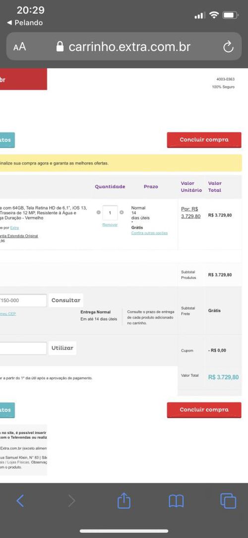Focus the coupon code input field
Viewport: 248px width, 538px height.
pos(23,348)
